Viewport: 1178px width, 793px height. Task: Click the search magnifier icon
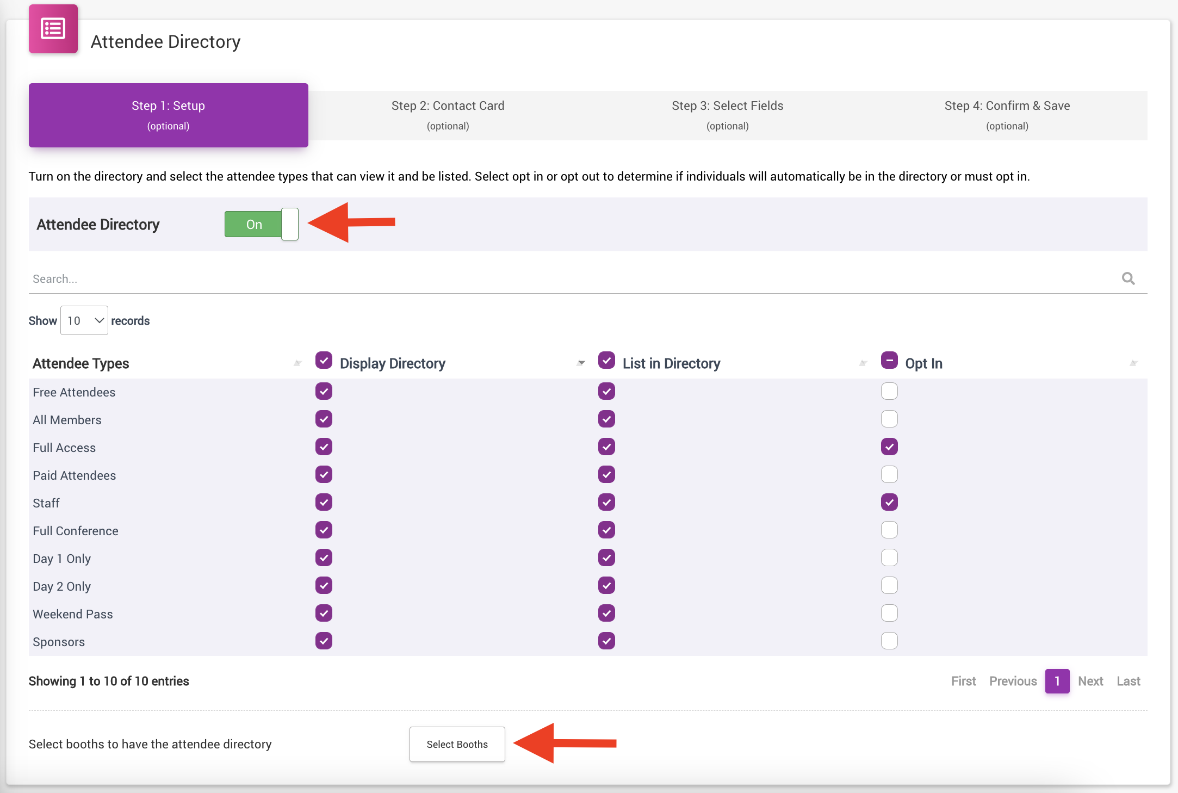click(x=1128, y=278)
